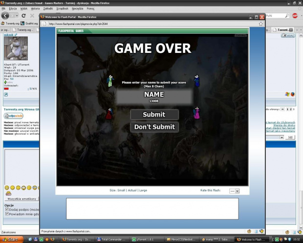Viewport: 303px width, 243px height.
Task: Click the Edytuj post button
Action: 288,35
